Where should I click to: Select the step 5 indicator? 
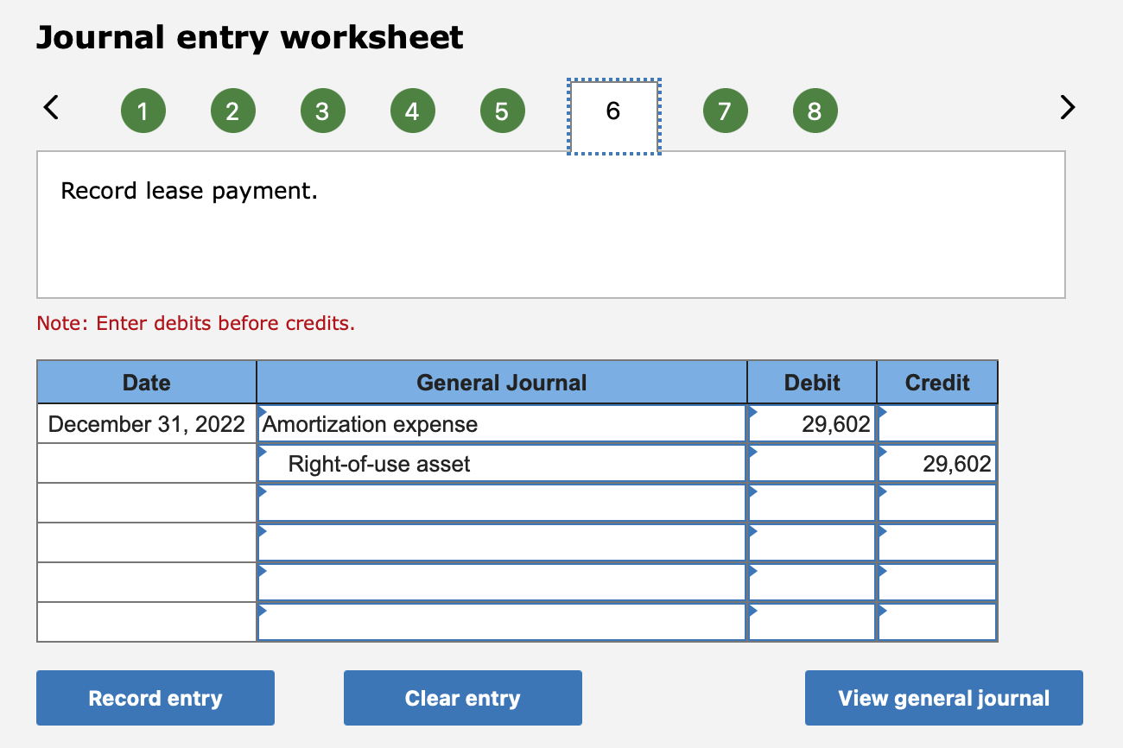pos(503,110)
